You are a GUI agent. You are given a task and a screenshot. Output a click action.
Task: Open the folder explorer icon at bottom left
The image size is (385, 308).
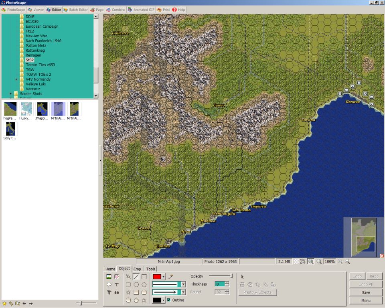pos(18,303)
